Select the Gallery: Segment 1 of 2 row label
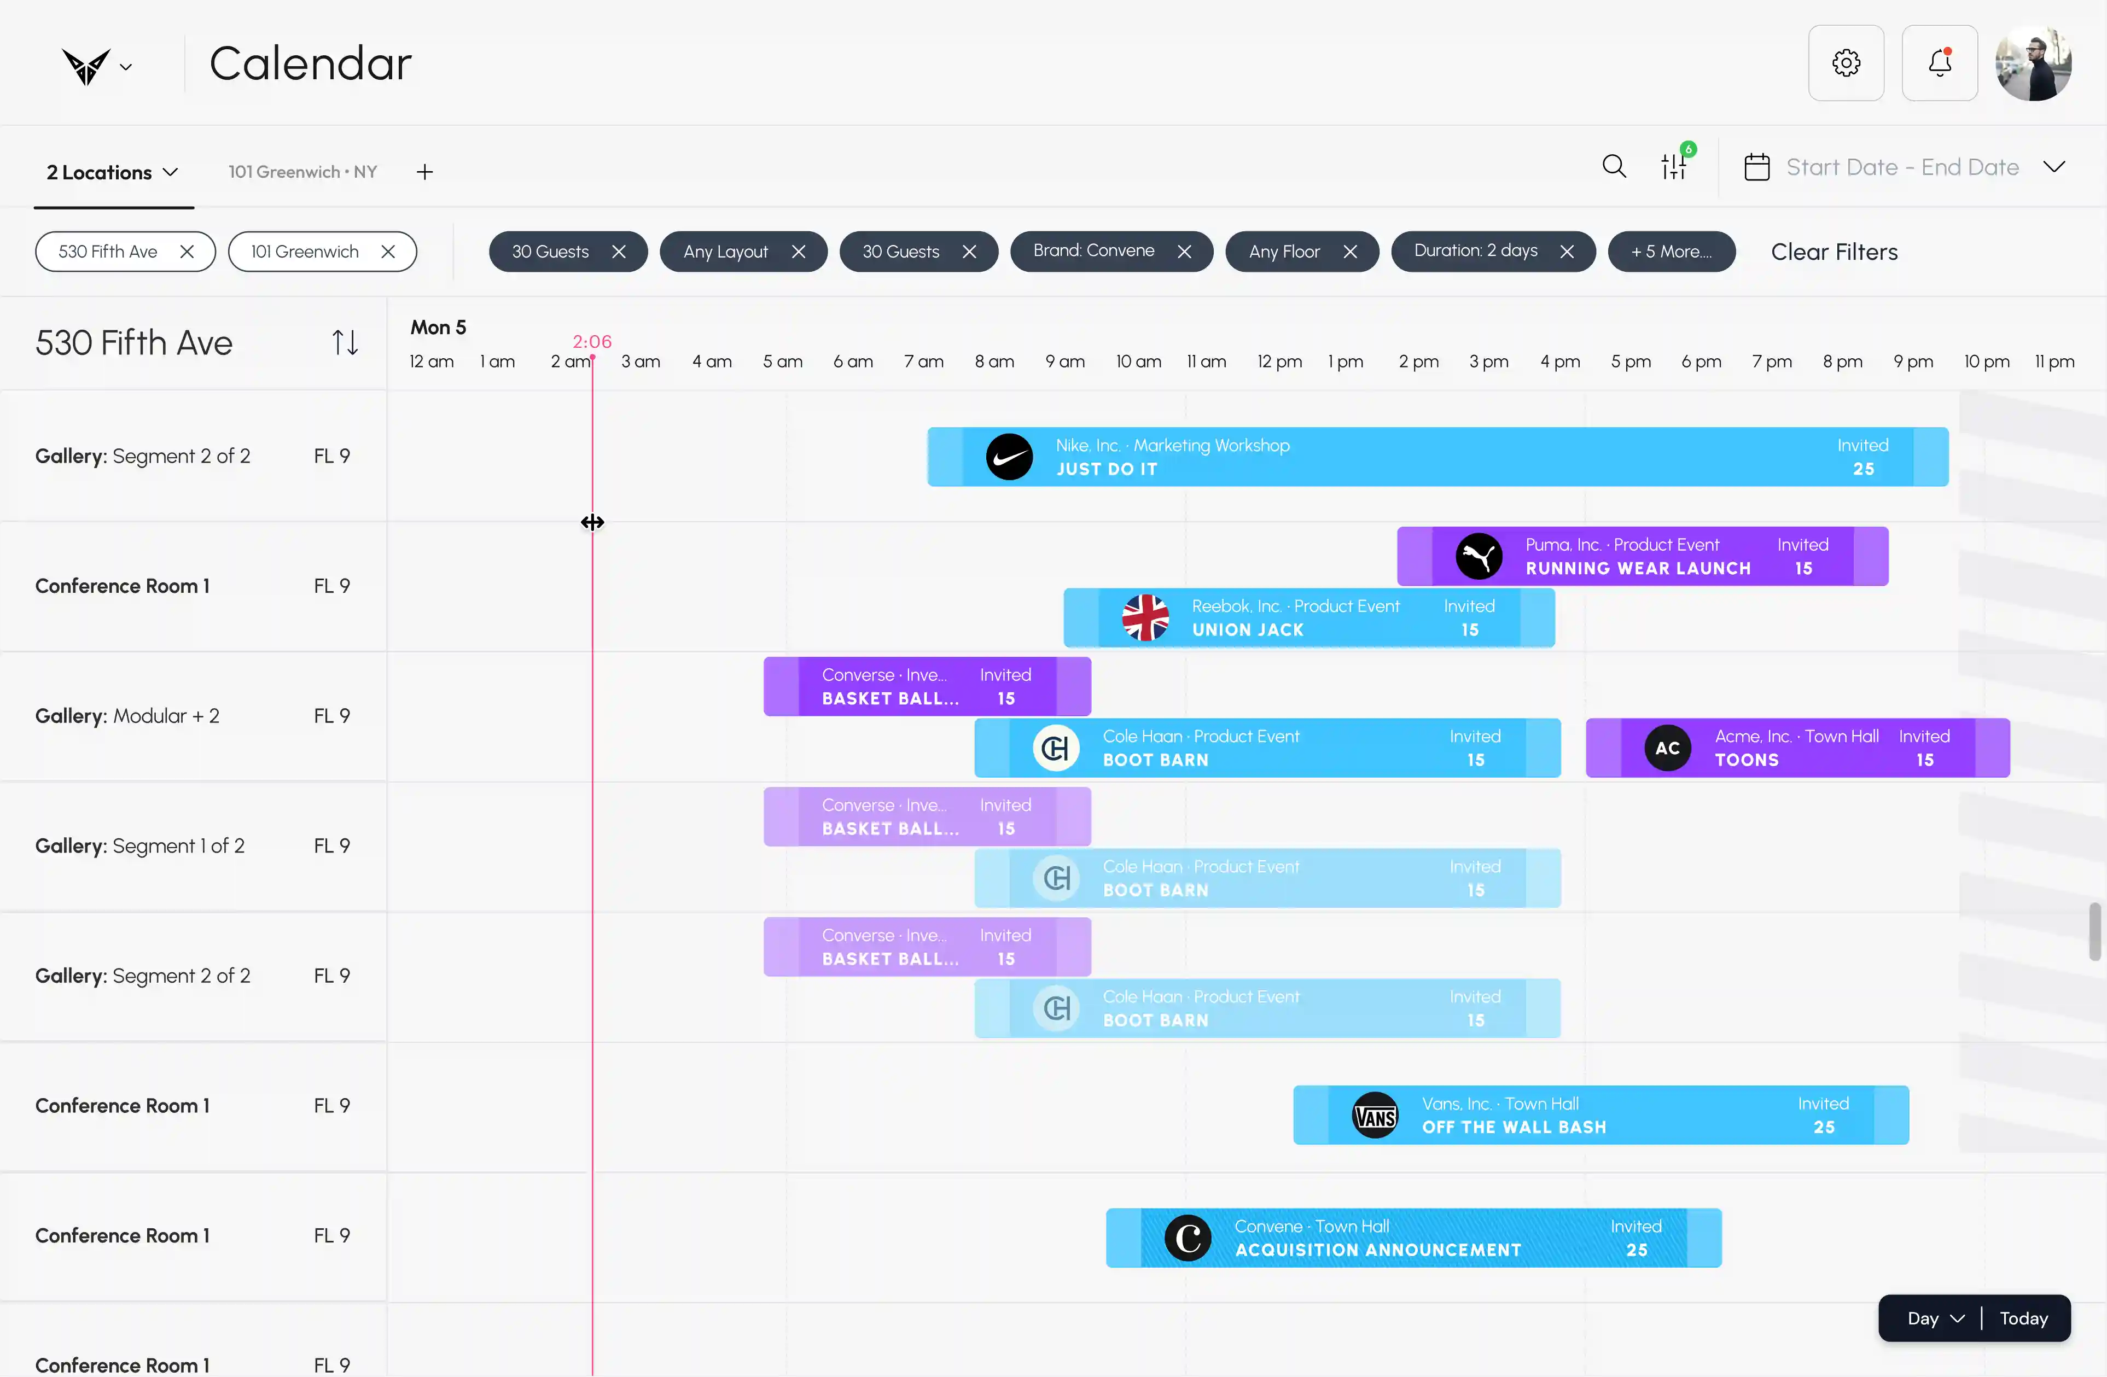 140,846
